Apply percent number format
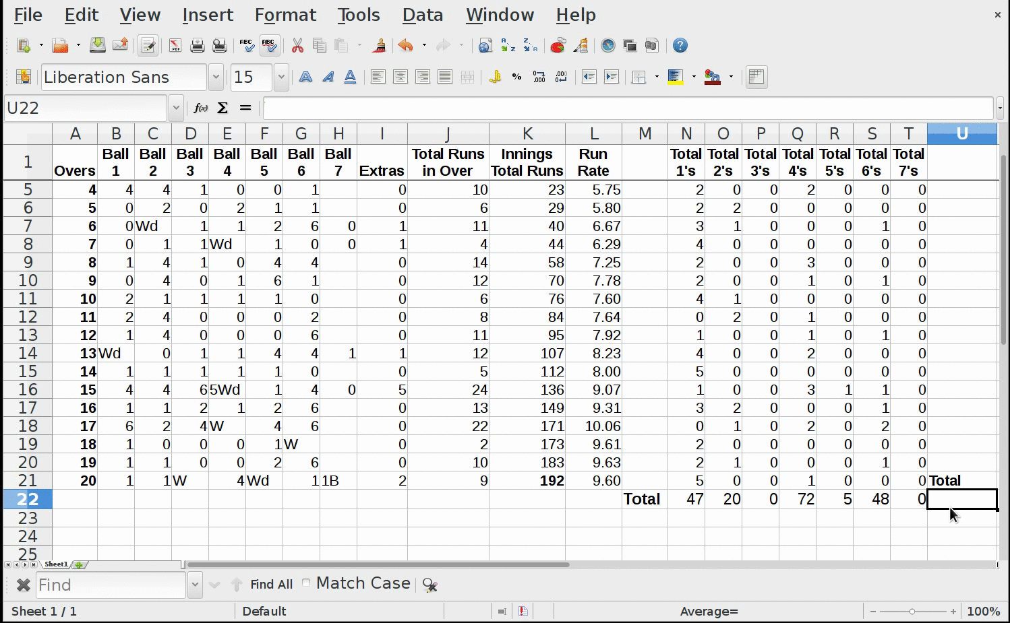The width and height of the screenshot is (1010, 623). 516,77
